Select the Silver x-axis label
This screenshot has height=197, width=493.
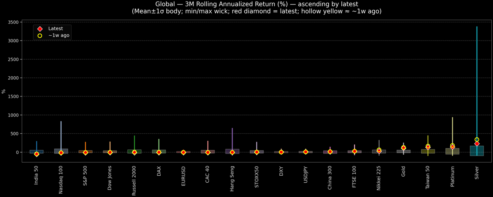[477, 175]
